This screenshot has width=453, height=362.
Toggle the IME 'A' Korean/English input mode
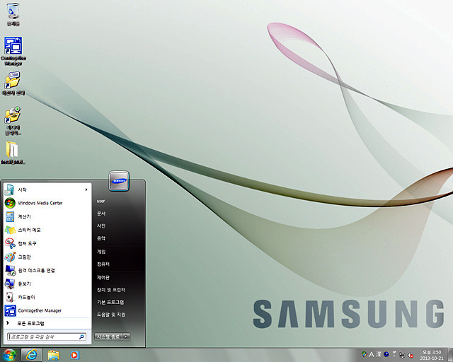tap(372, 354)
